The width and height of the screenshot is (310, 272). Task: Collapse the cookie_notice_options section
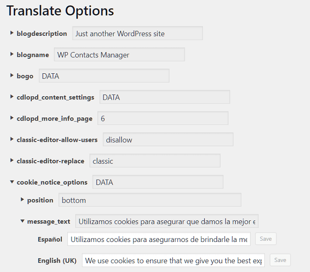(12, 182)
